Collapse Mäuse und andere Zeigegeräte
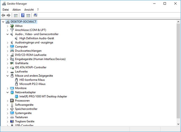 click(x=8, y=76)
